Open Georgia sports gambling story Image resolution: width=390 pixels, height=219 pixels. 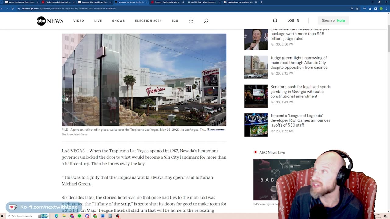point(301,92)
